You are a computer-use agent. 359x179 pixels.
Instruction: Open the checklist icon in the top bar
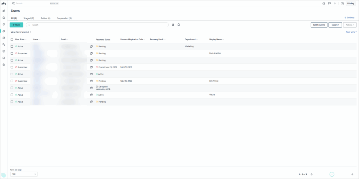pyautogui.click(x=335, y=4)
